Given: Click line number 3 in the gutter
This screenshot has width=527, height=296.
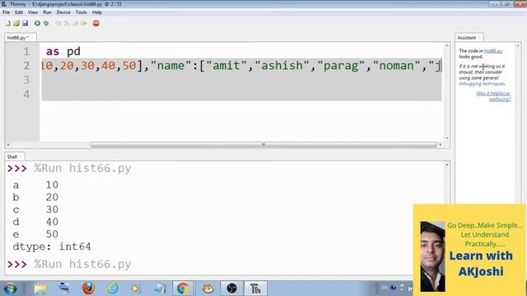Looking at the screenshot, I should (26, 80).
